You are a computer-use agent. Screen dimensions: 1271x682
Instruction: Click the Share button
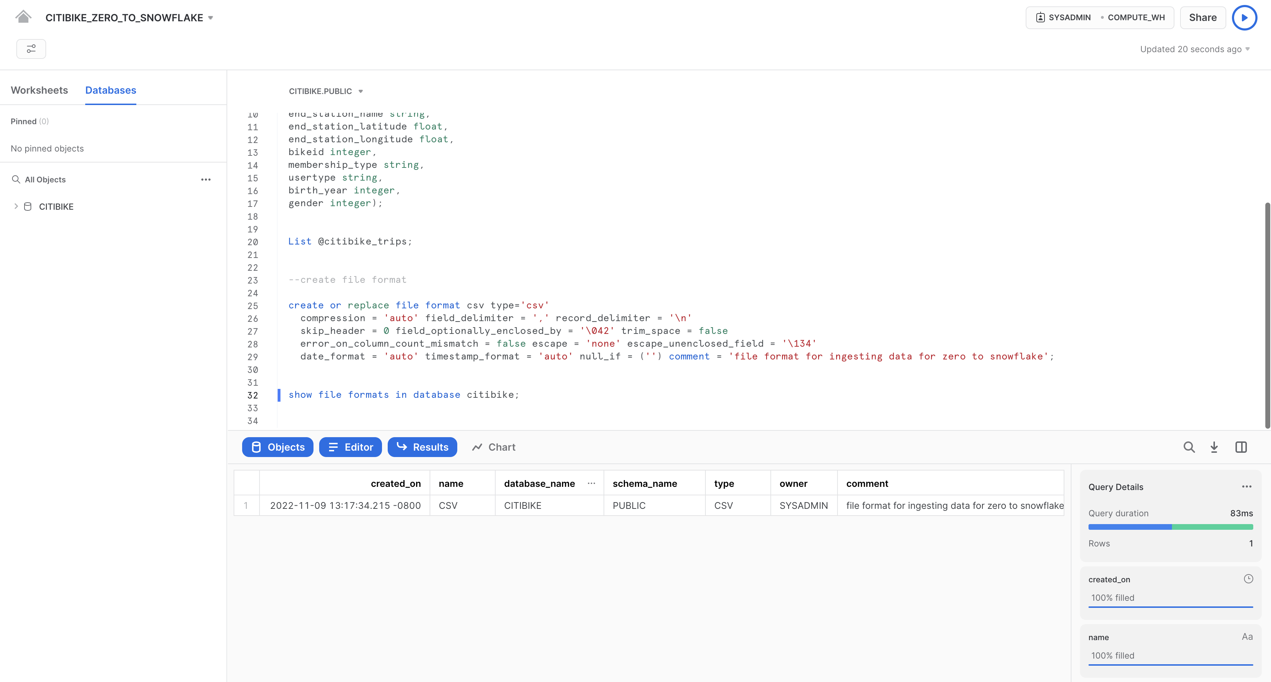coord(1202,18)
